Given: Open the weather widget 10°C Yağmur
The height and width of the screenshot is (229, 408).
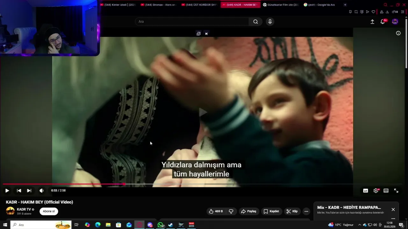Looking at the screenshot, I should (x=341, y=225).
